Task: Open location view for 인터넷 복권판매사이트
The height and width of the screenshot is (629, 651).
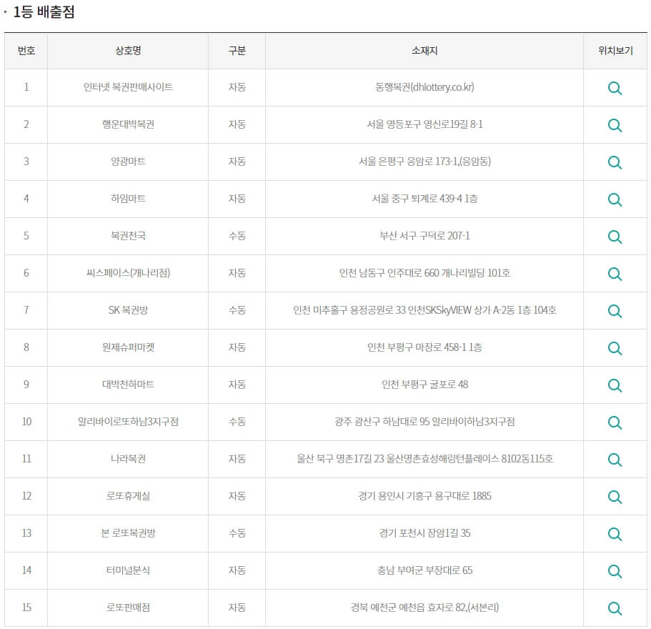Action: coord(615,88)
